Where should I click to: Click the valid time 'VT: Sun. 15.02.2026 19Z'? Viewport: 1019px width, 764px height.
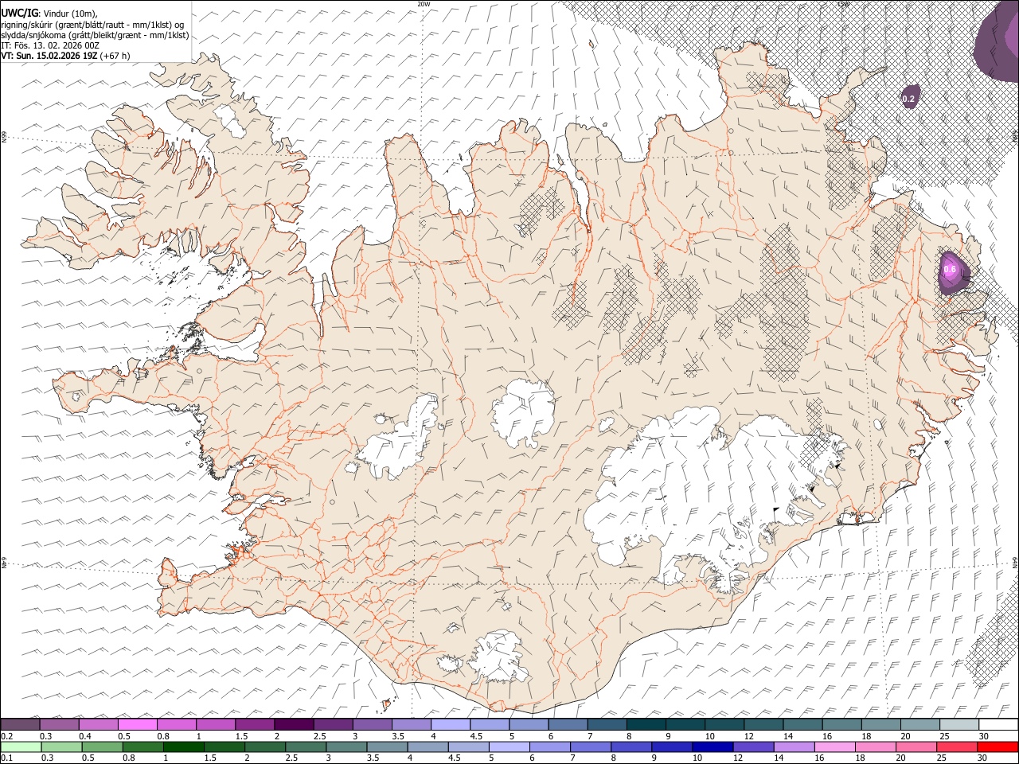pyautogui.click(x=49, y=56)
